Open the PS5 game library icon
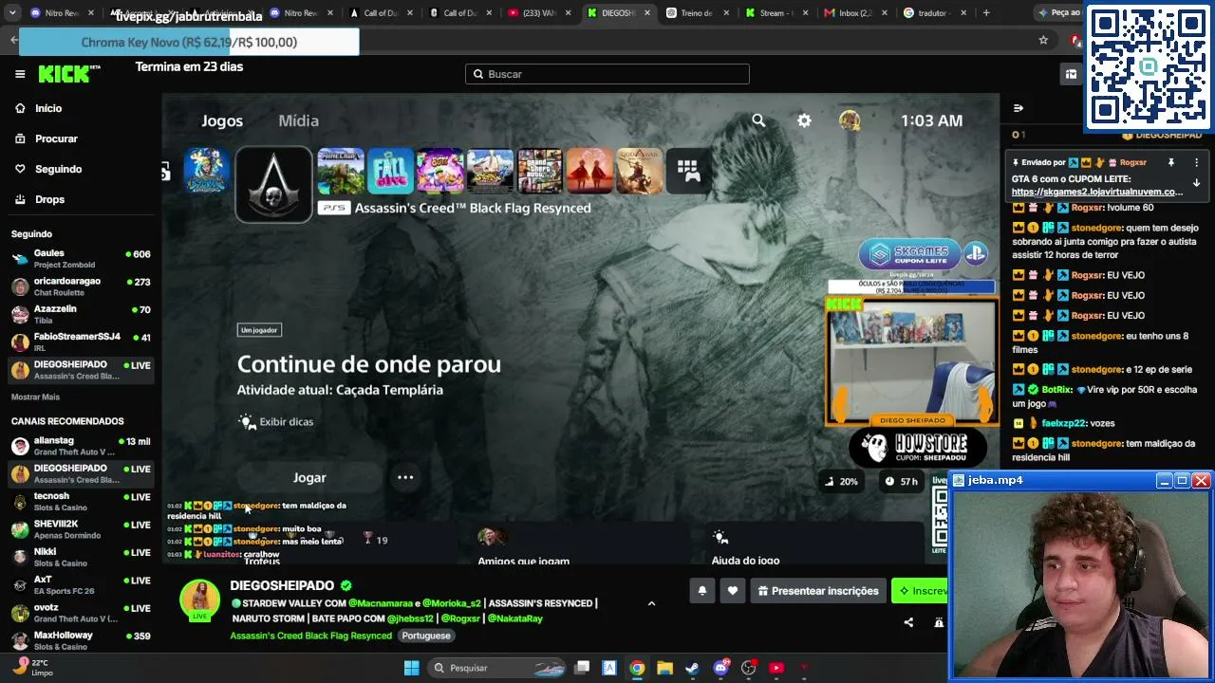 coord(688,171)
